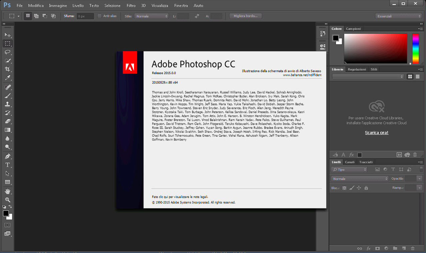The width and height of the screenshot is (426, 253).
Task: Open the Riemp. fill dropdown arrow
Action: (419, 188)
